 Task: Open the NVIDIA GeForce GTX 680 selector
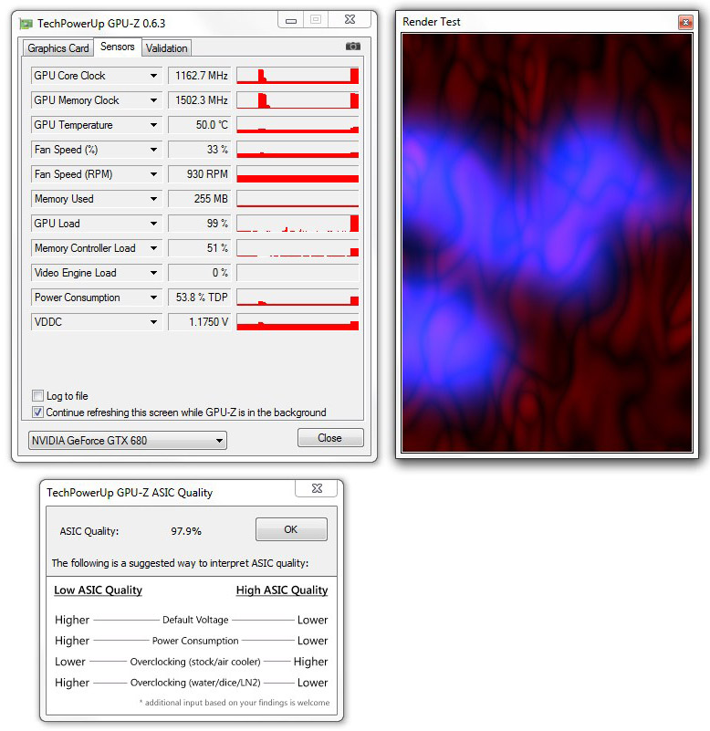click(x=128, y=440)
